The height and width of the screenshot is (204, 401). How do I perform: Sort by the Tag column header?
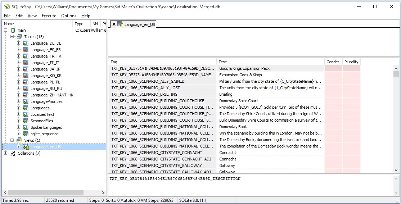(x=163, y=62)
